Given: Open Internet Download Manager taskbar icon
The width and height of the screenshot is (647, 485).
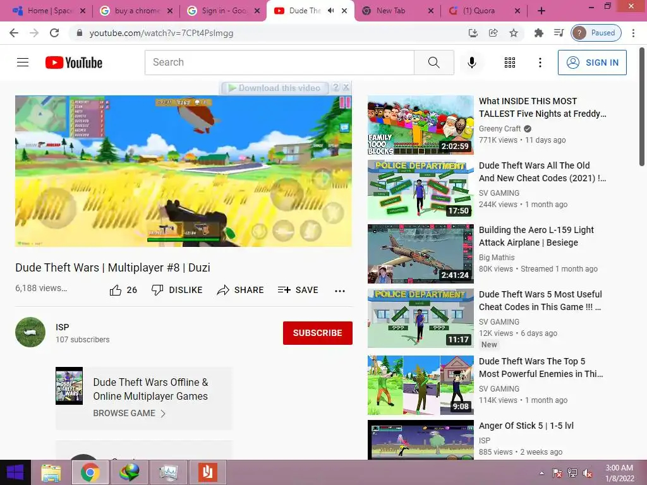Looking at the screenshot, I should 129,472.
